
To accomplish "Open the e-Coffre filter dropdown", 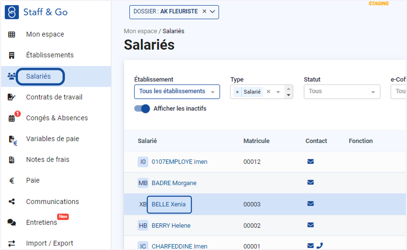I will (x=399, y=91).
